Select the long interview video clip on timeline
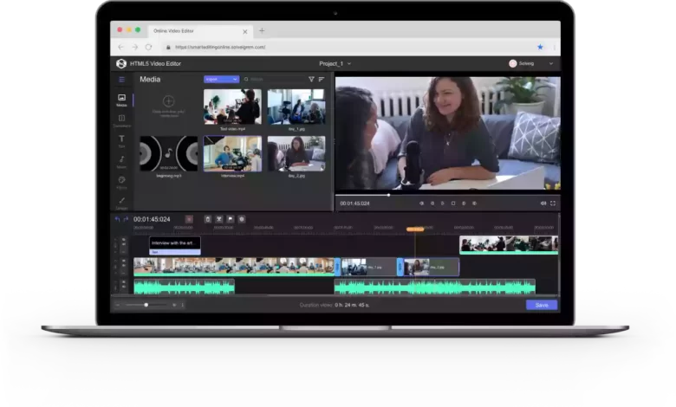 tap(234, 267)
